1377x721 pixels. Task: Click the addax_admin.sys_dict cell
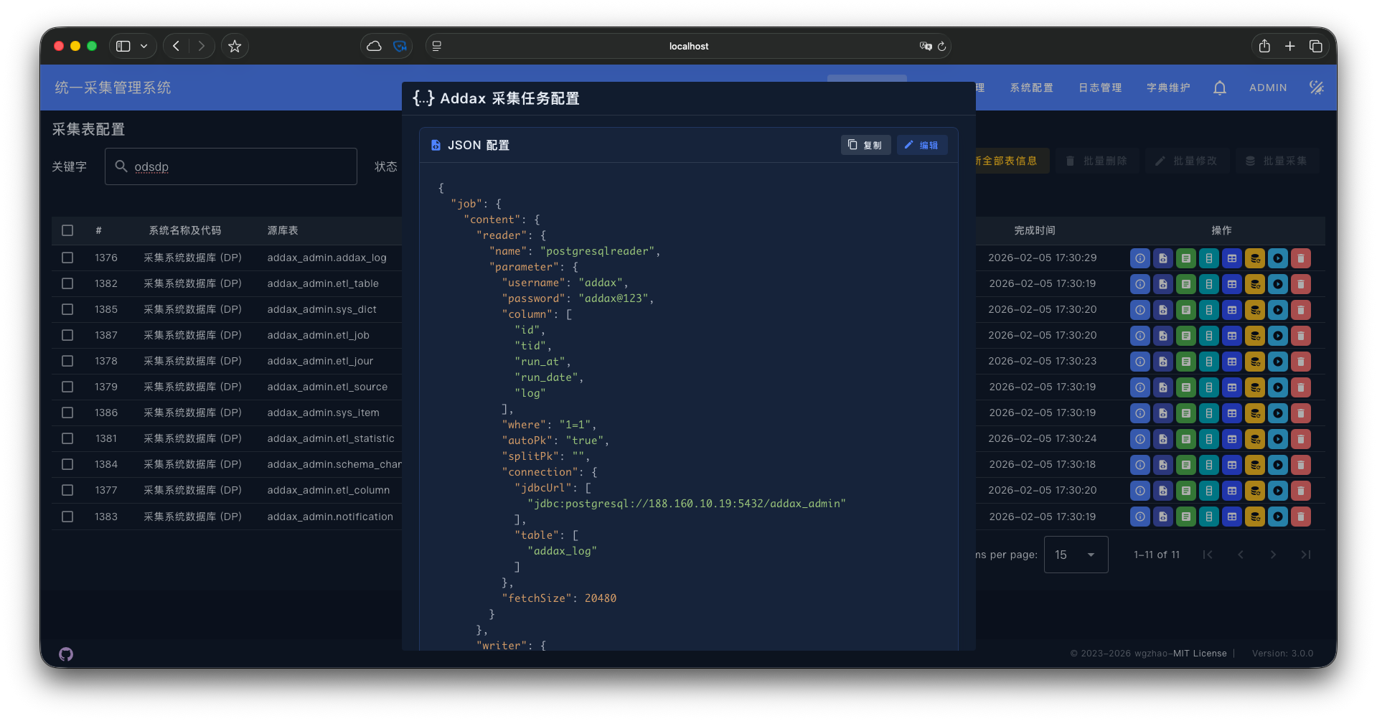321,309
